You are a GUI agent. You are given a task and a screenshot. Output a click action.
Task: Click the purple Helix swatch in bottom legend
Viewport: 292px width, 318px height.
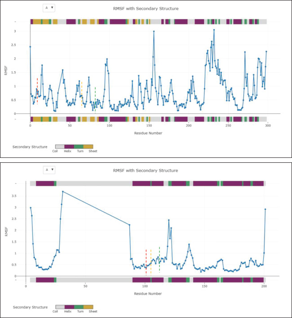tap(69, 307)
